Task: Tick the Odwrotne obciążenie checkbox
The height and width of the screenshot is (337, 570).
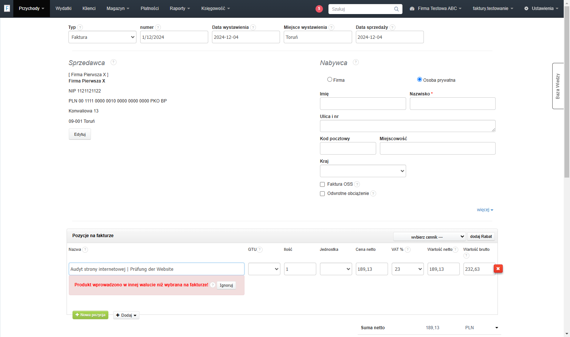Action: 322,193
